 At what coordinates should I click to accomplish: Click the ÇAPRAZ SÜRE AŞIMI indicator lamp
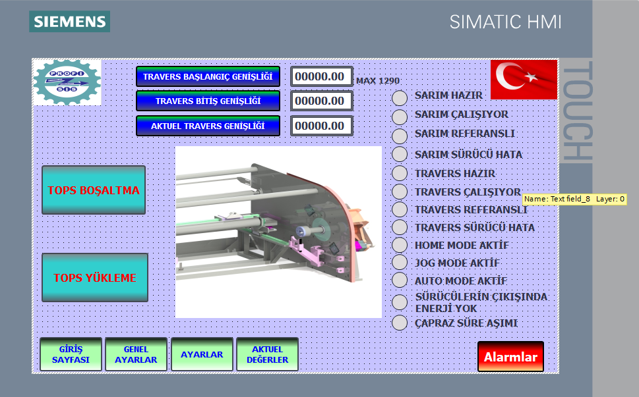[400, 323]
